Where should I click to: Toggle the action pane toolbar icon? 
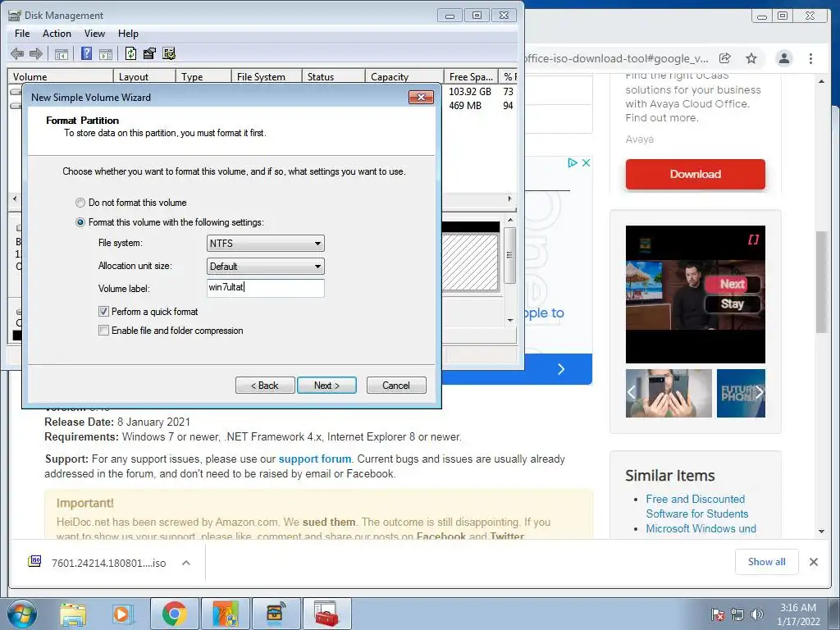pyautogui.click(x=106, y=53)
